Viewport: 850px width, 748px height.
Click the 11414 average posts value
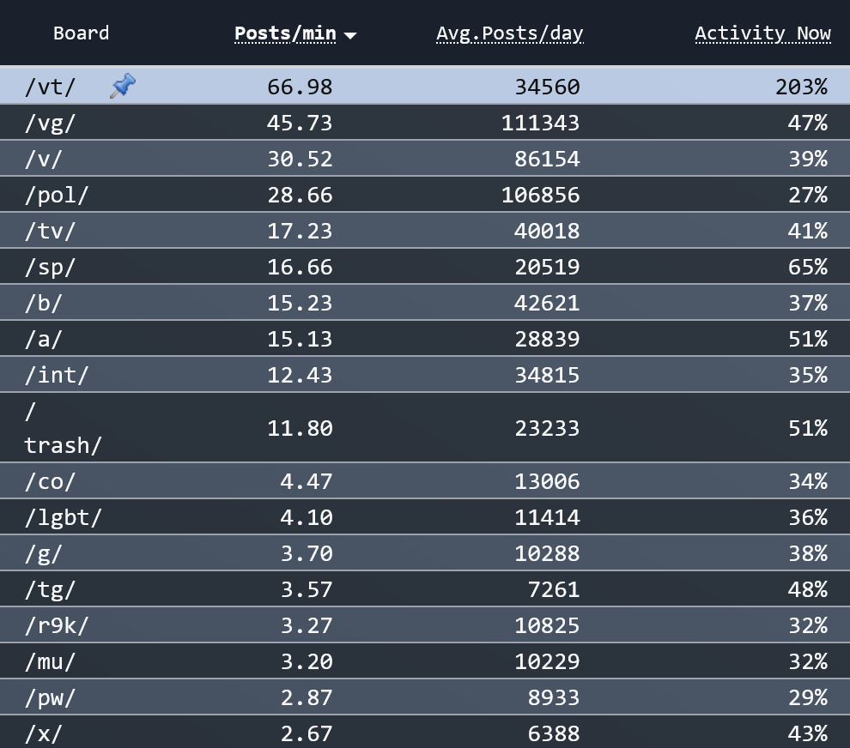tap(547, 517)
